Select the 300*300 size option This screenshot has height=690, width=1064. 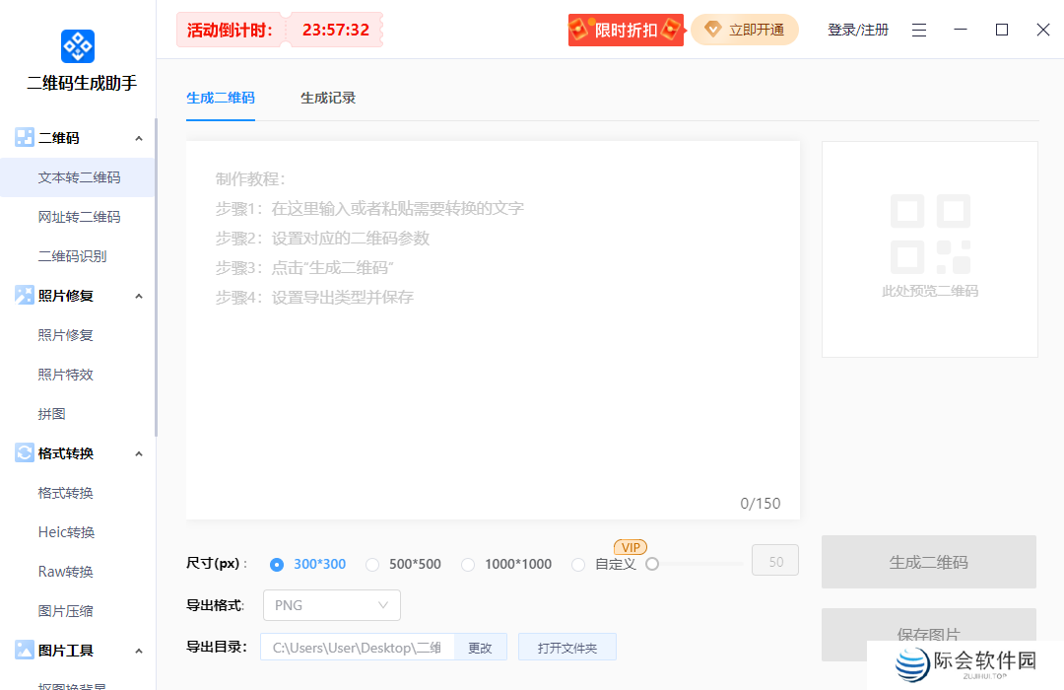tap(277, 564)
